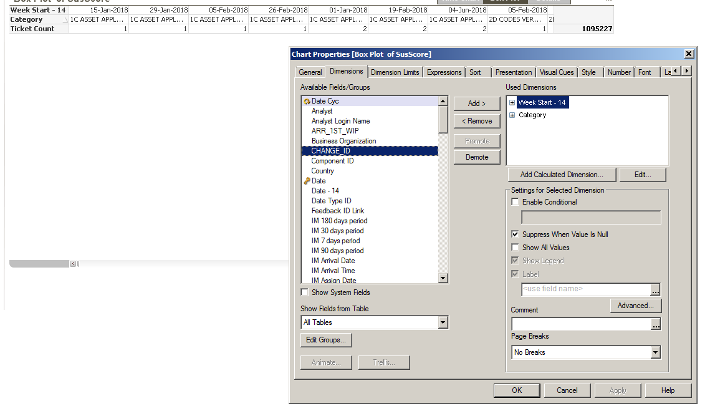
Task: Switch to the Expressions tab
Action: click(444, 72)
